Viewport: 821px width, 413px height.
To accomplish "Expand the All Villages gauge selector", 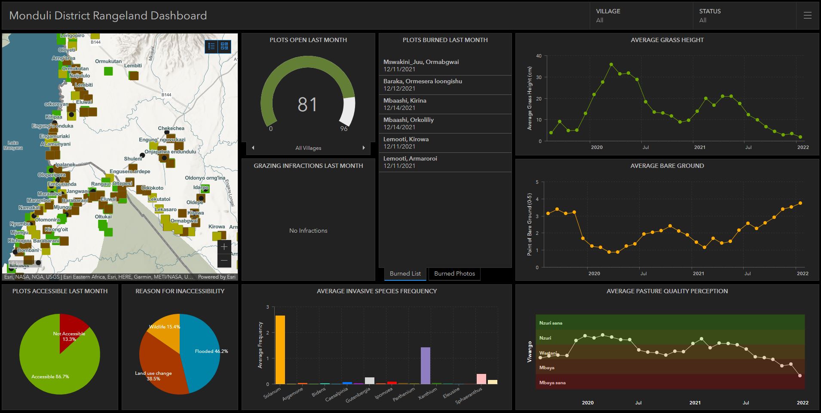I will tap(308, 148).
